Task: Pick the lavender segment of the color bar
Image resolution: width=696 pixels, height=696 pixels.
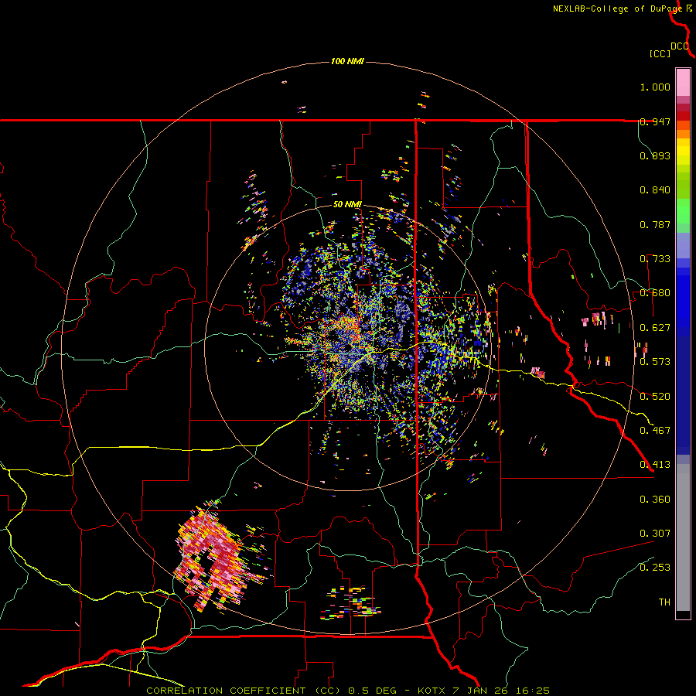Action: coord(683,245)
